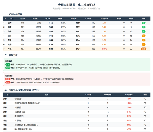Screen dimensions: 153x132
Task: Click the 关注 rating badge in rank 7 row
Action: tap(144, 49)
